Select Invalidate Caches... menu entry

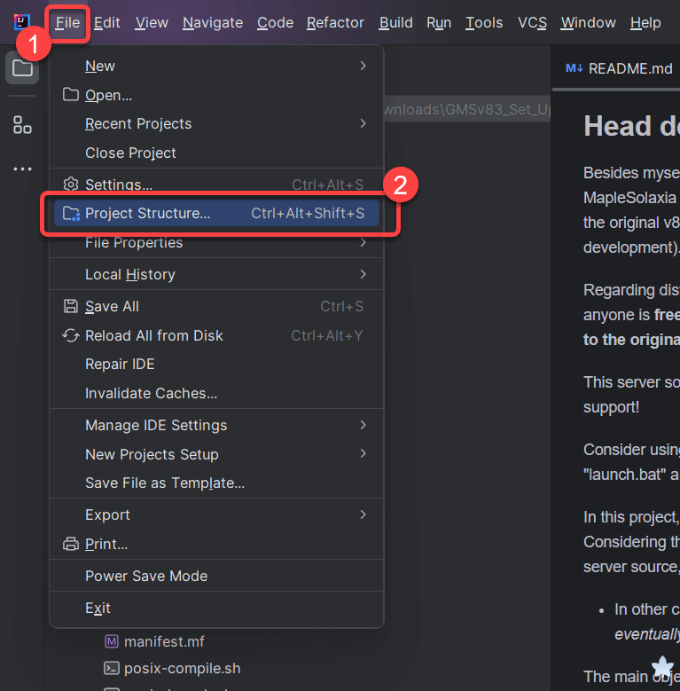tap(216, 393)
